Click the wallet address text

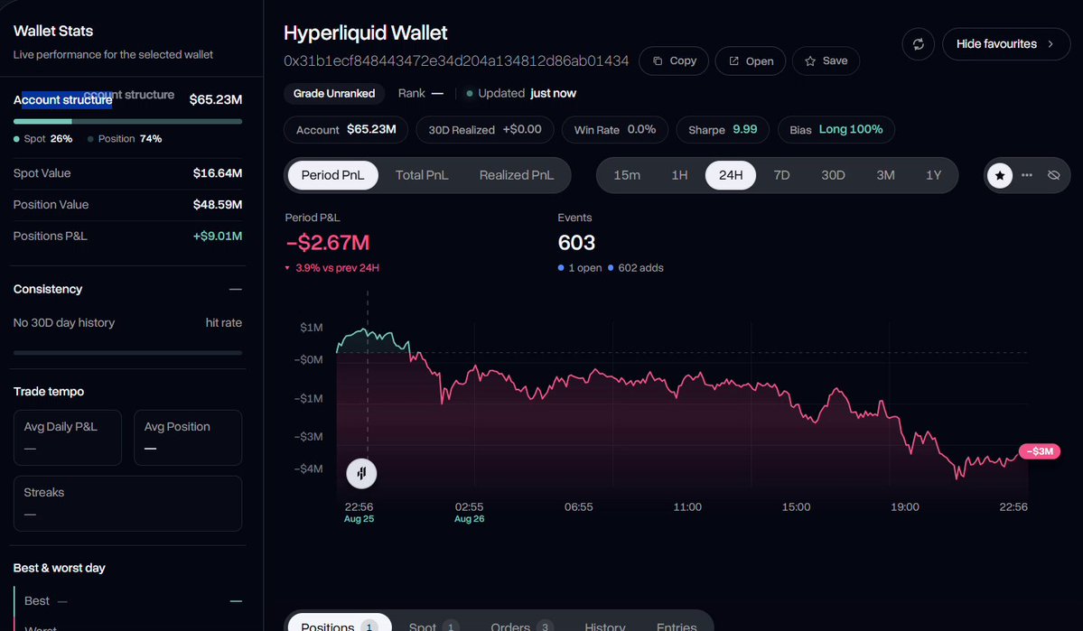tap(456, 60)
